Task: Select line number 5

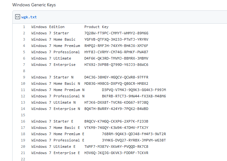Action: 24,52
